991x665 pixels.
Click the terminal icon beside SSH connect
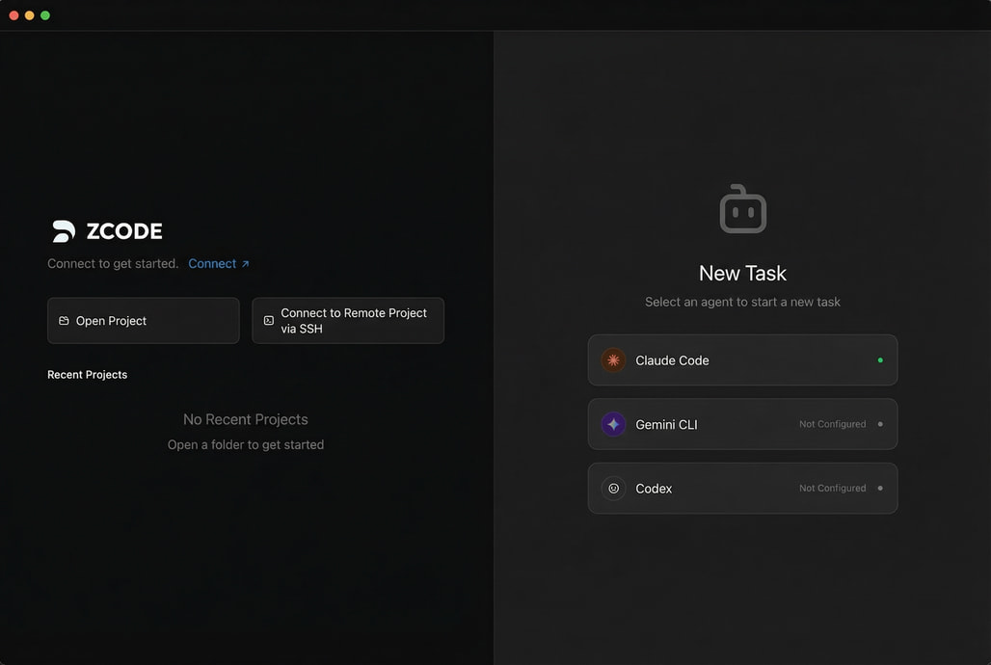pos(269,321)
